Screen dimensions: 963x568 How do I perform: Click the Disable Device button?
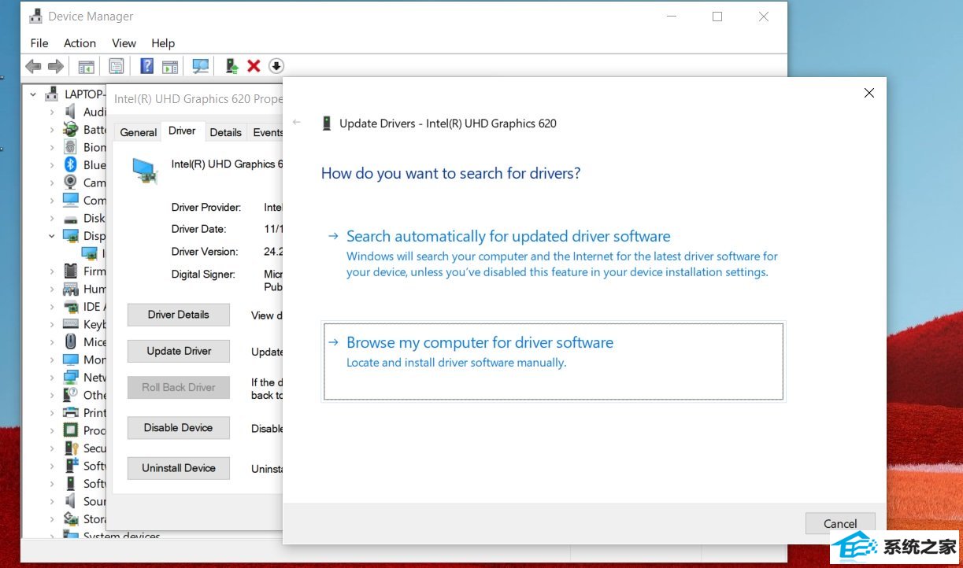[x=179, y=428]
